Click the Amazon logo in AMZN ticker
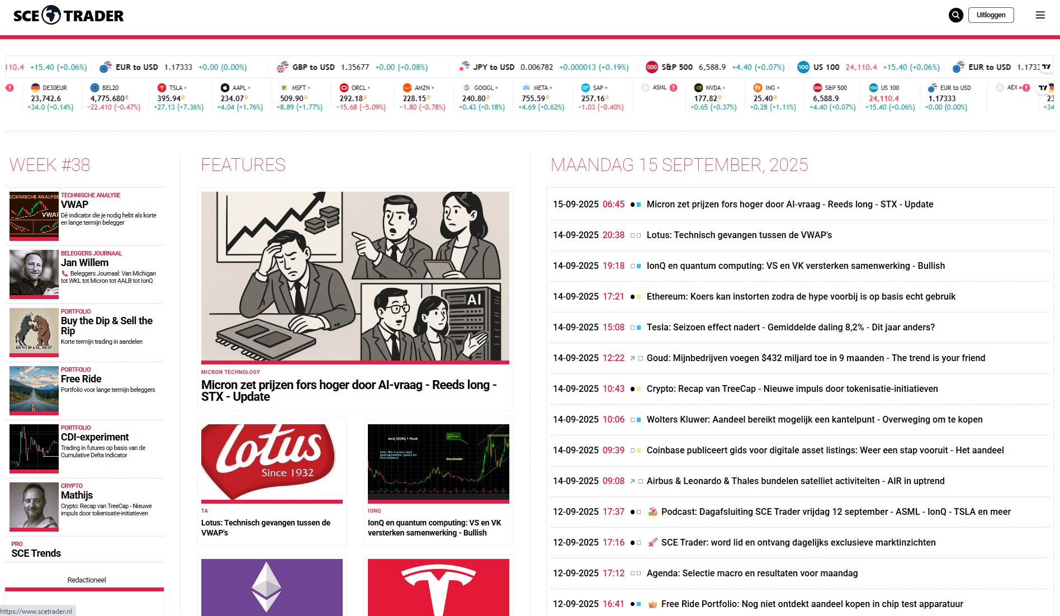This screenshot has height=616, width=1060. coord(407,88)
